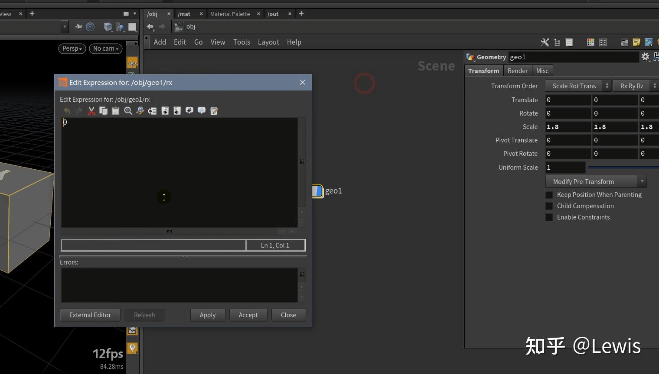Screen dimensions: 659x374
Task: Toggle the Enable Constraints checkbox
Action: click(549, 217)
